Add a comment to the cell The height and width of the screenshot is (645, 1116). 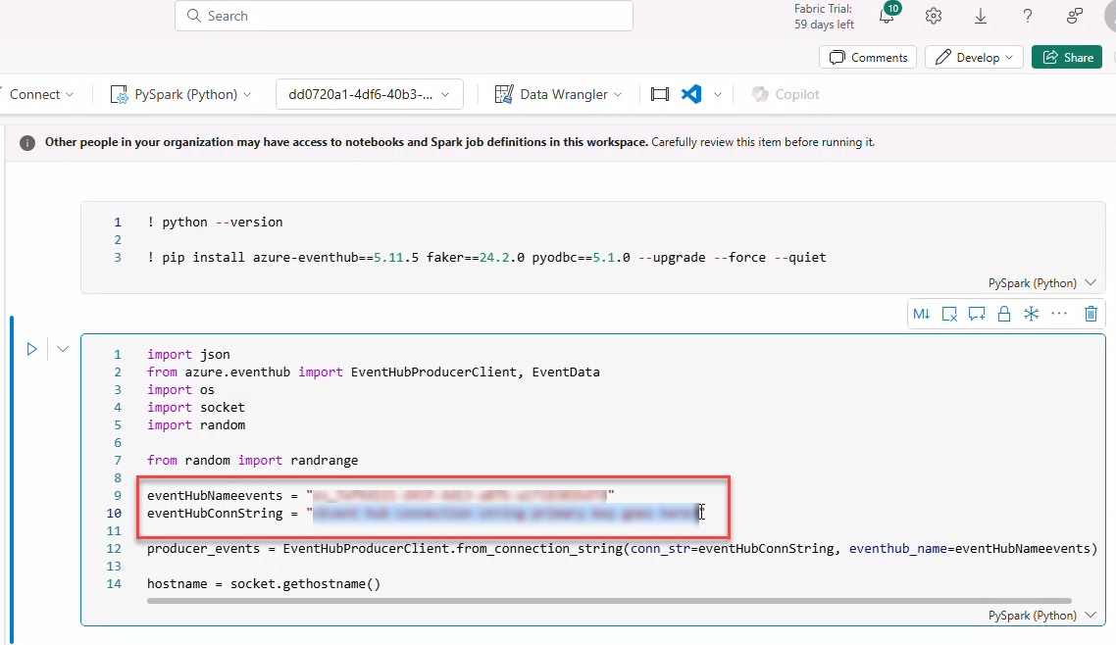tap(977, 314)
